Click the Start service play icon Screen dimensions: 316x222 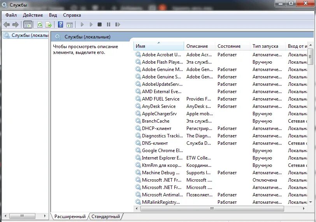(x=82, y=24)
